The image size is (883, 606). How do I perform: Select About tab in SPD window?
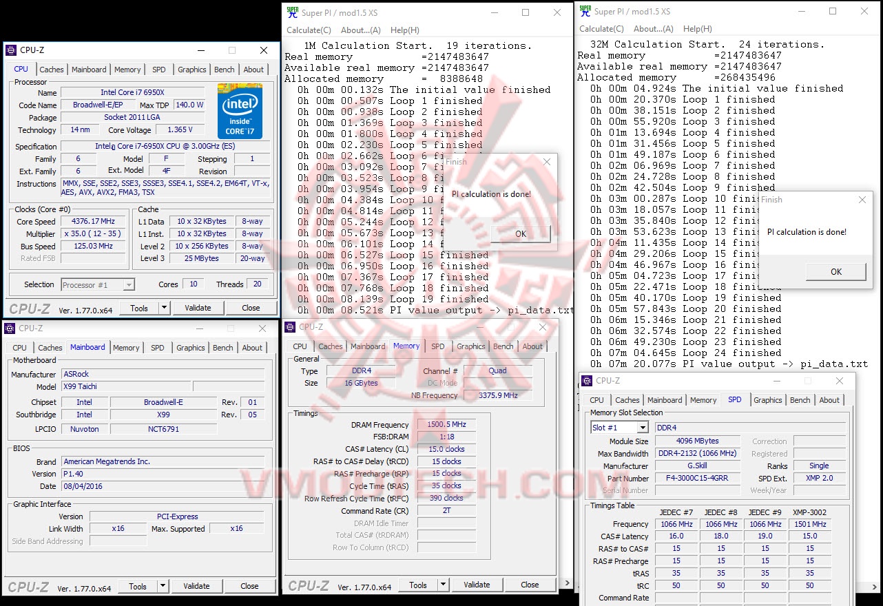point(829,400)
